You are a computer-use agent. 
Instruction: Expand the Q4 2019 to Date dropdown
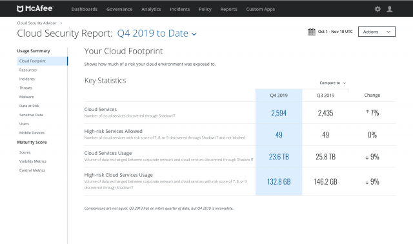[x=157, y=34]
